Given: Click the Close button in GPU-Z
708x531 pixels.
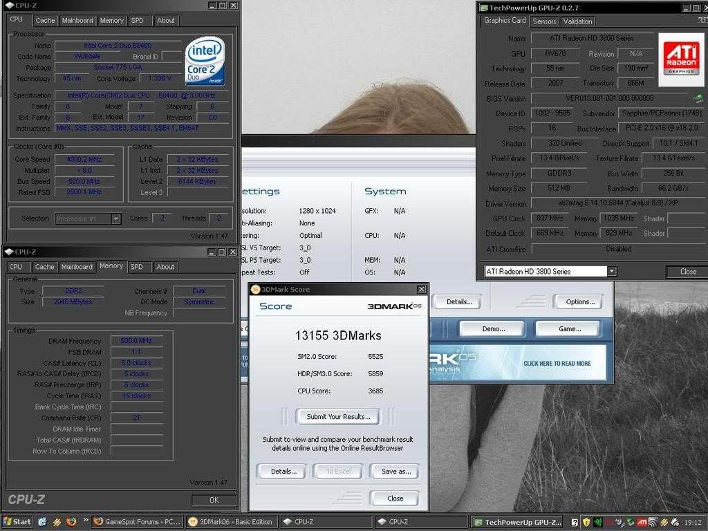Looking at the screenshot, I should pyautogui.click(x=688, y=271).
